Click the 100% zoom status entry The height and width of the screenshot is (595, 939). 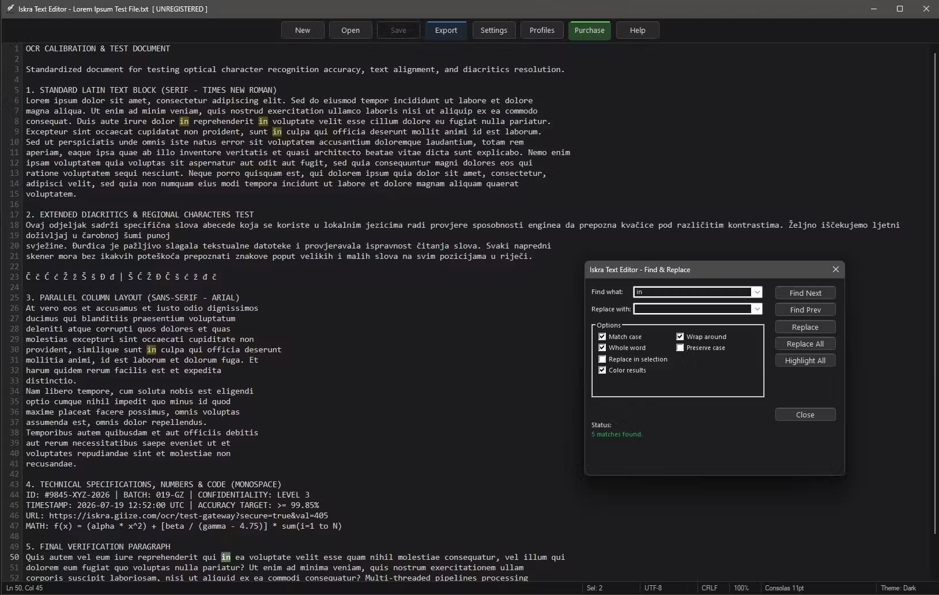pos(741,588)
